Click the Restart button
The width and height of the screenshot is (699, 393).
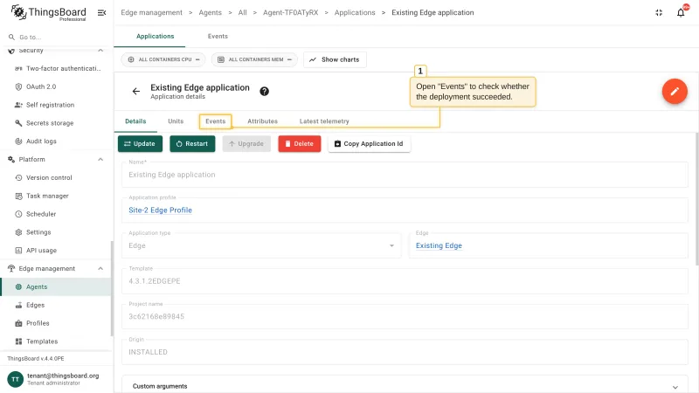pos(192,143)
